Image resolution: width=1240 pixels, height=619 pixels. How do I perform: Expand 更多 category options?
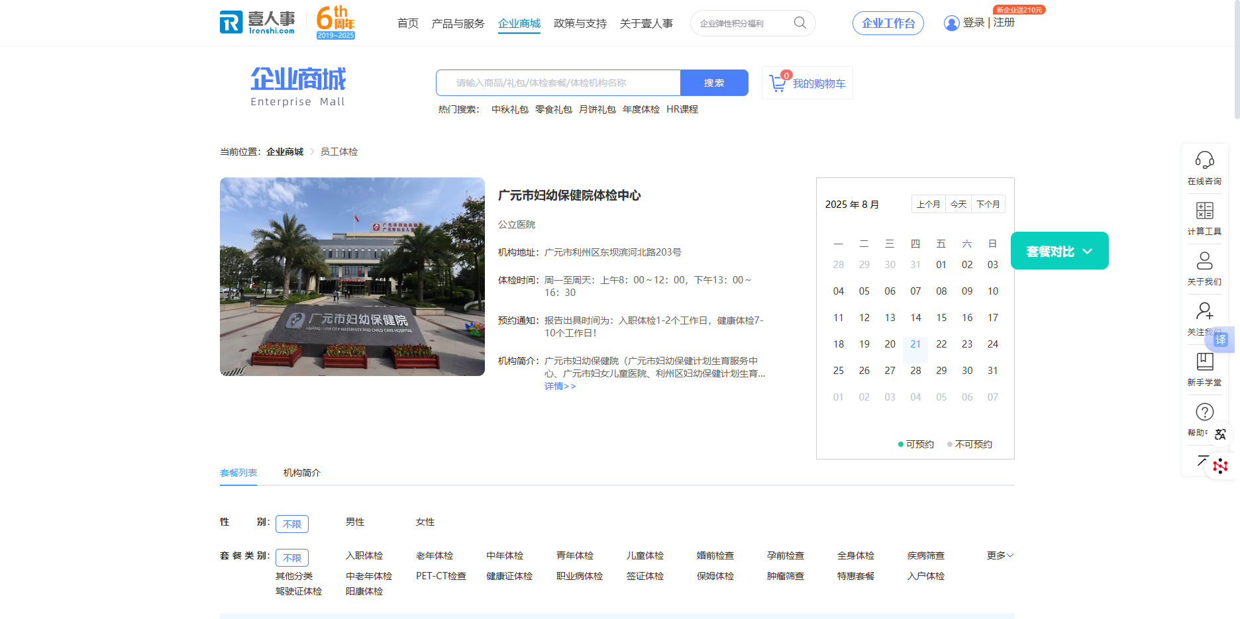(x=1000, y=555)
